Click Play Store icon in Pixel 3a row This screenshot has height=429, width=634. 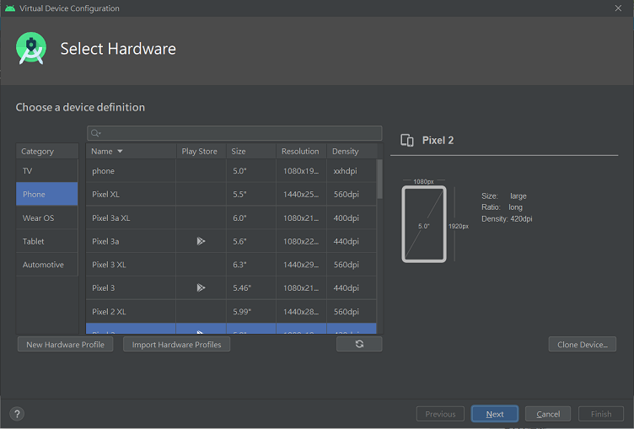coord(201,241)
